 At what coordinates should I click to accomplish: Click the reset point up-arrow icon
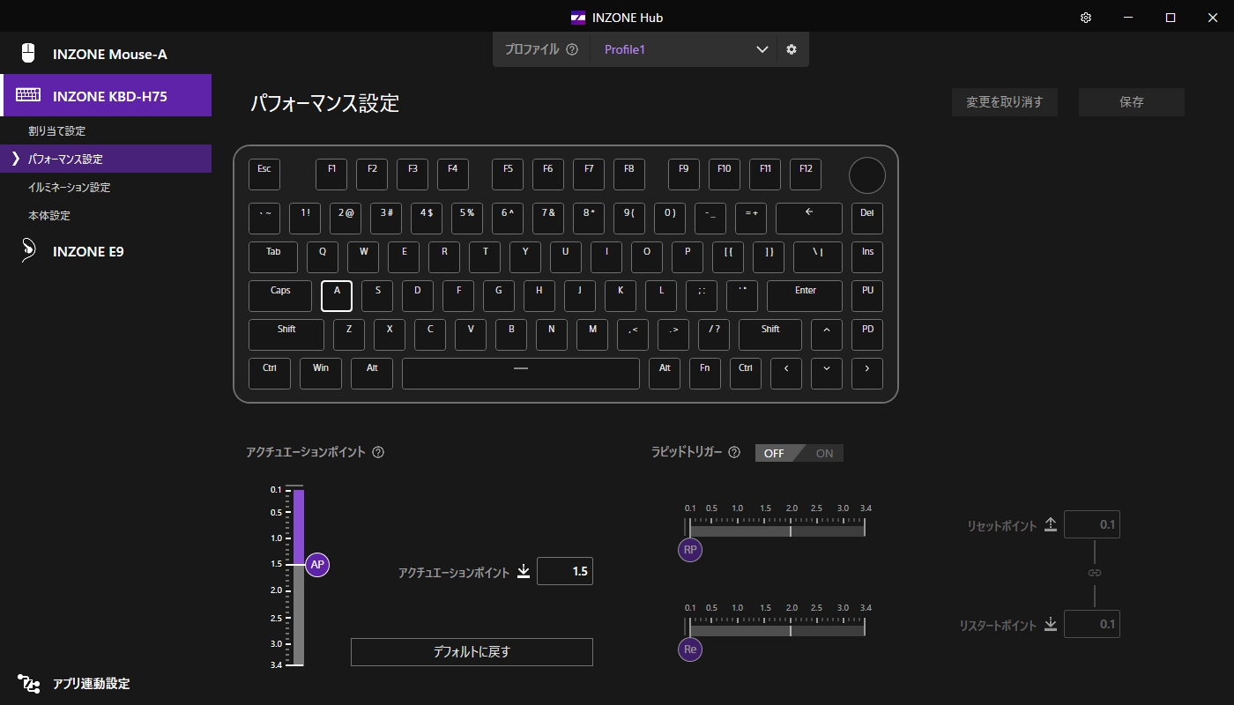point(1050,525)
